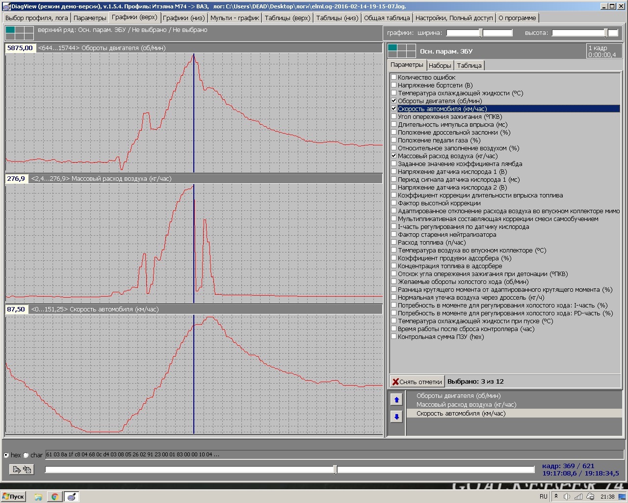Switch to 'Наборы' sub-tab
628x503 pixels.
click(440, 65)
